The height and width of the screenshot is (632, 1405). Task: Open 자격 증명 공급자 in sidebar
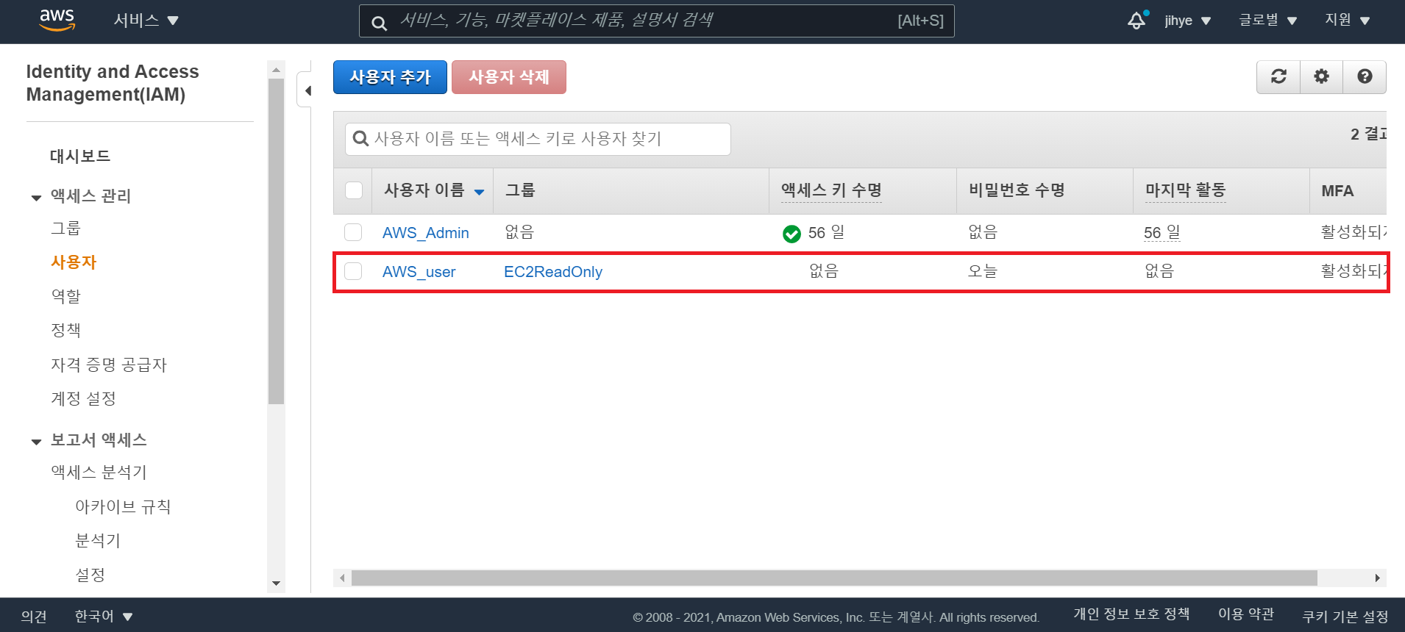coord(109,365)
